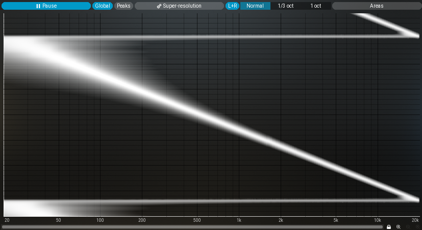Click the 10k frequency label
Screen dimensions: 422x230
[x=377, y=220]
